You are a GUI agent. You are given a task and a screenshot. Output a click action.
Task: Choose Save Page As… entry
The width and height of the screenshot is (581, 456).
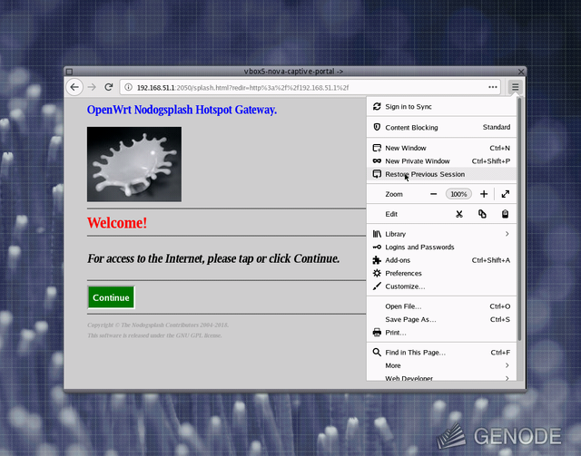coord(442,319)
